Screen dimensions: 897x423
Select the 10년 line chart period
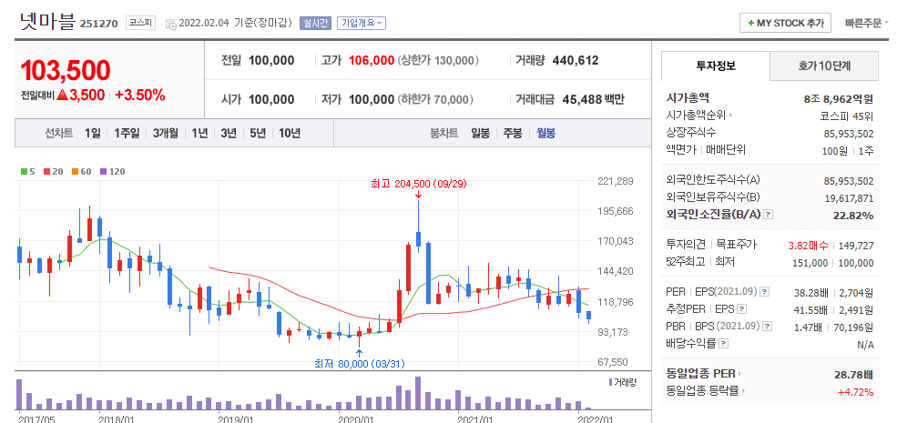coord(290,133)
